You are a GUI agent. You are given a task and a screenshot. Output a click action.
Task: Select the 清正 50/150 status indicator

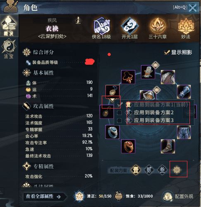92,196
